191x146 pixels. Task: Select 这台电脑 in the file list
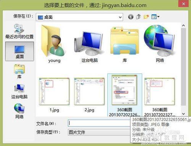[x=90, y=47]
